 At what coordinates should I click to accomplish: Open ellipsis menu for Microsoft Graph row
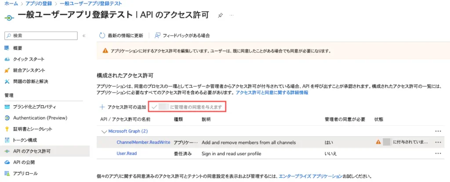pyautogui.click(x=438, y=131)
